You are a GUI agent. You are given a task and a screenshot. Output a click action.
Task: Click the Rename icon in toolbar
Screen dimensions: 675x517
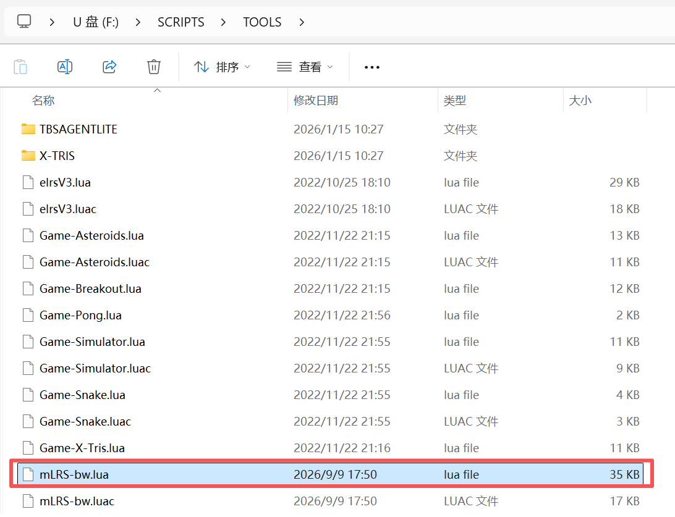click(x=64, y=67)
